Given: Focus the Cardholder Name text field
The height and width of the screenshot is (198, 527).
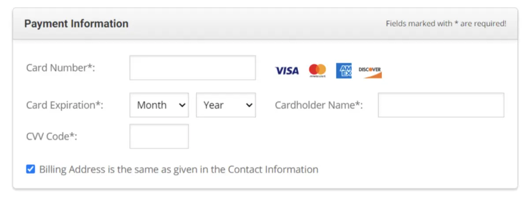Looking at the screenshot, I should [441, 105].
